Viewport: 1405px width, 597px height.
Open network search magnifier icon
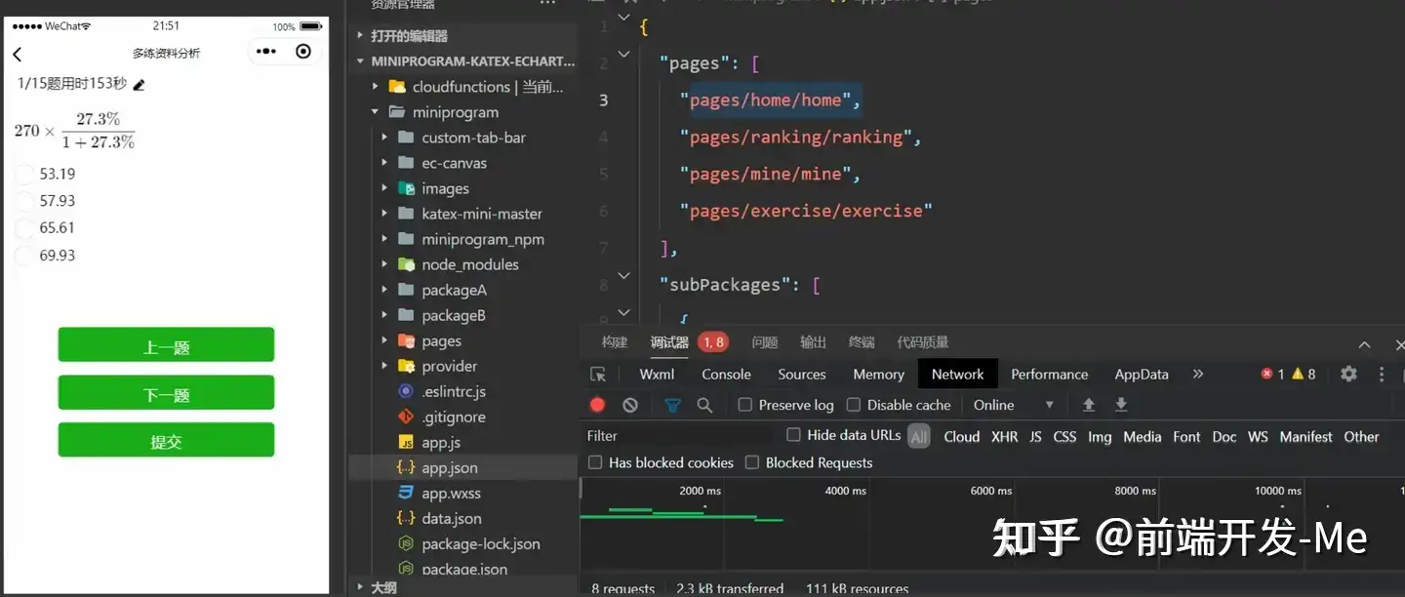704,405
